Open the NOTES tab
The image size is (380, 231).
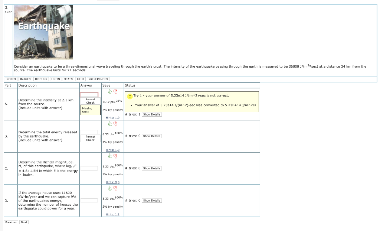click(11, 79)
